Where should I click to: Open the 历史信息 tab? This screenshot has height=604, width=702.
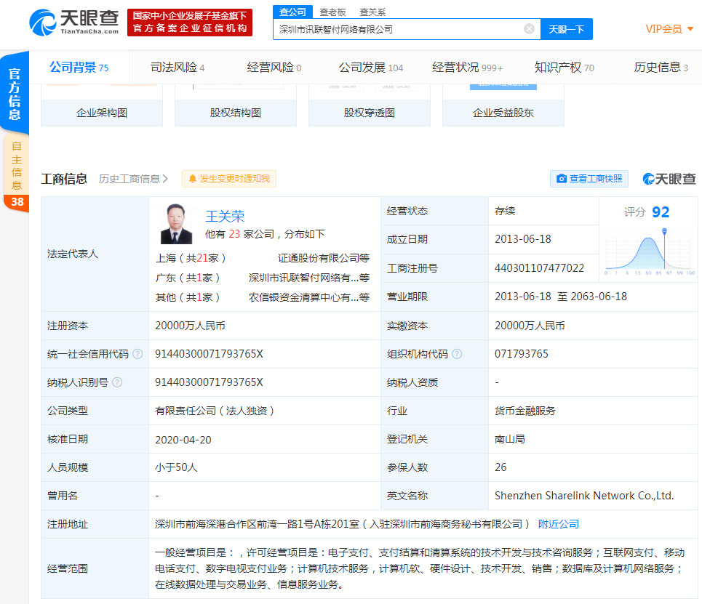[x=661, y=68]
